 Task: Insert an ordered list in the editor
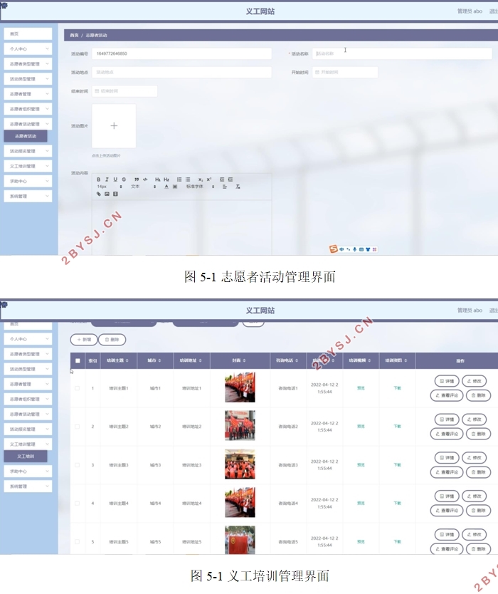179,179
